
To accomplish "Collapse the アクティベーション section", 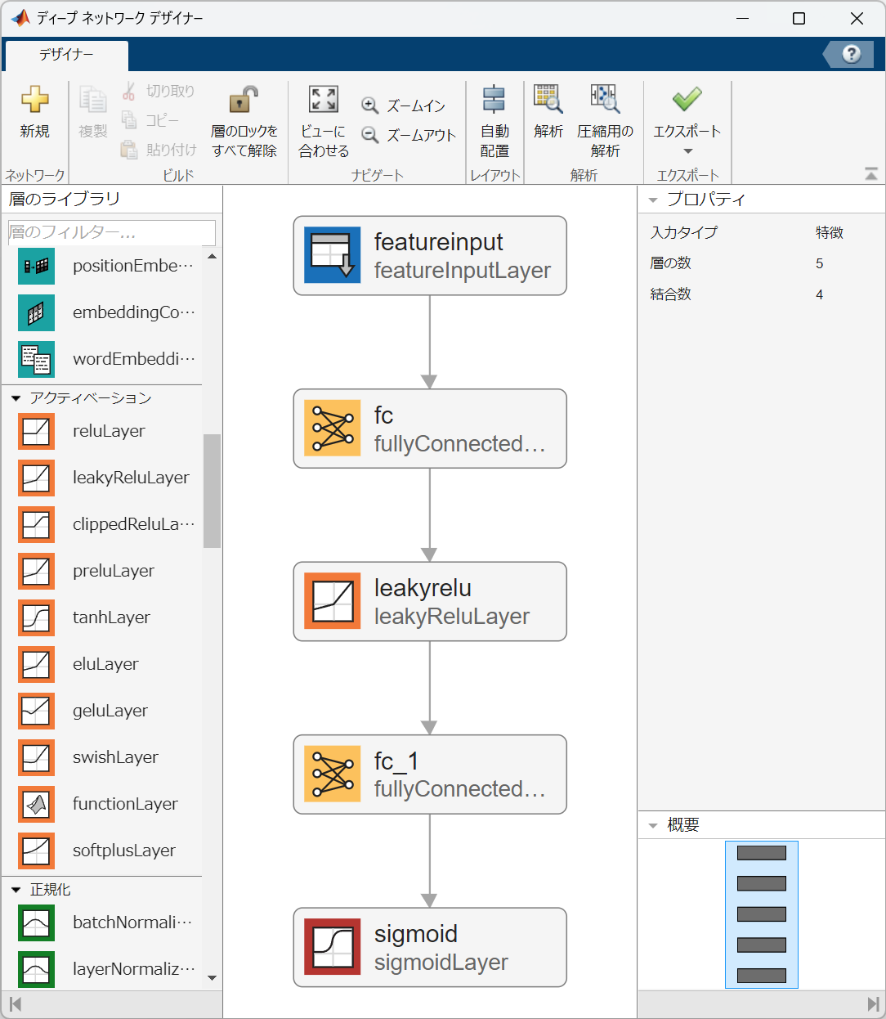I will coord(16,398).
